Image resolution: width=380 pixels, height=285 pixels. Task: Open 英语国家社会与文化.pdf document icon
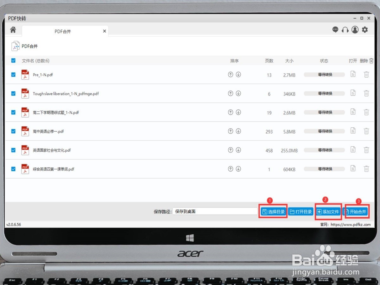[353, 149]
